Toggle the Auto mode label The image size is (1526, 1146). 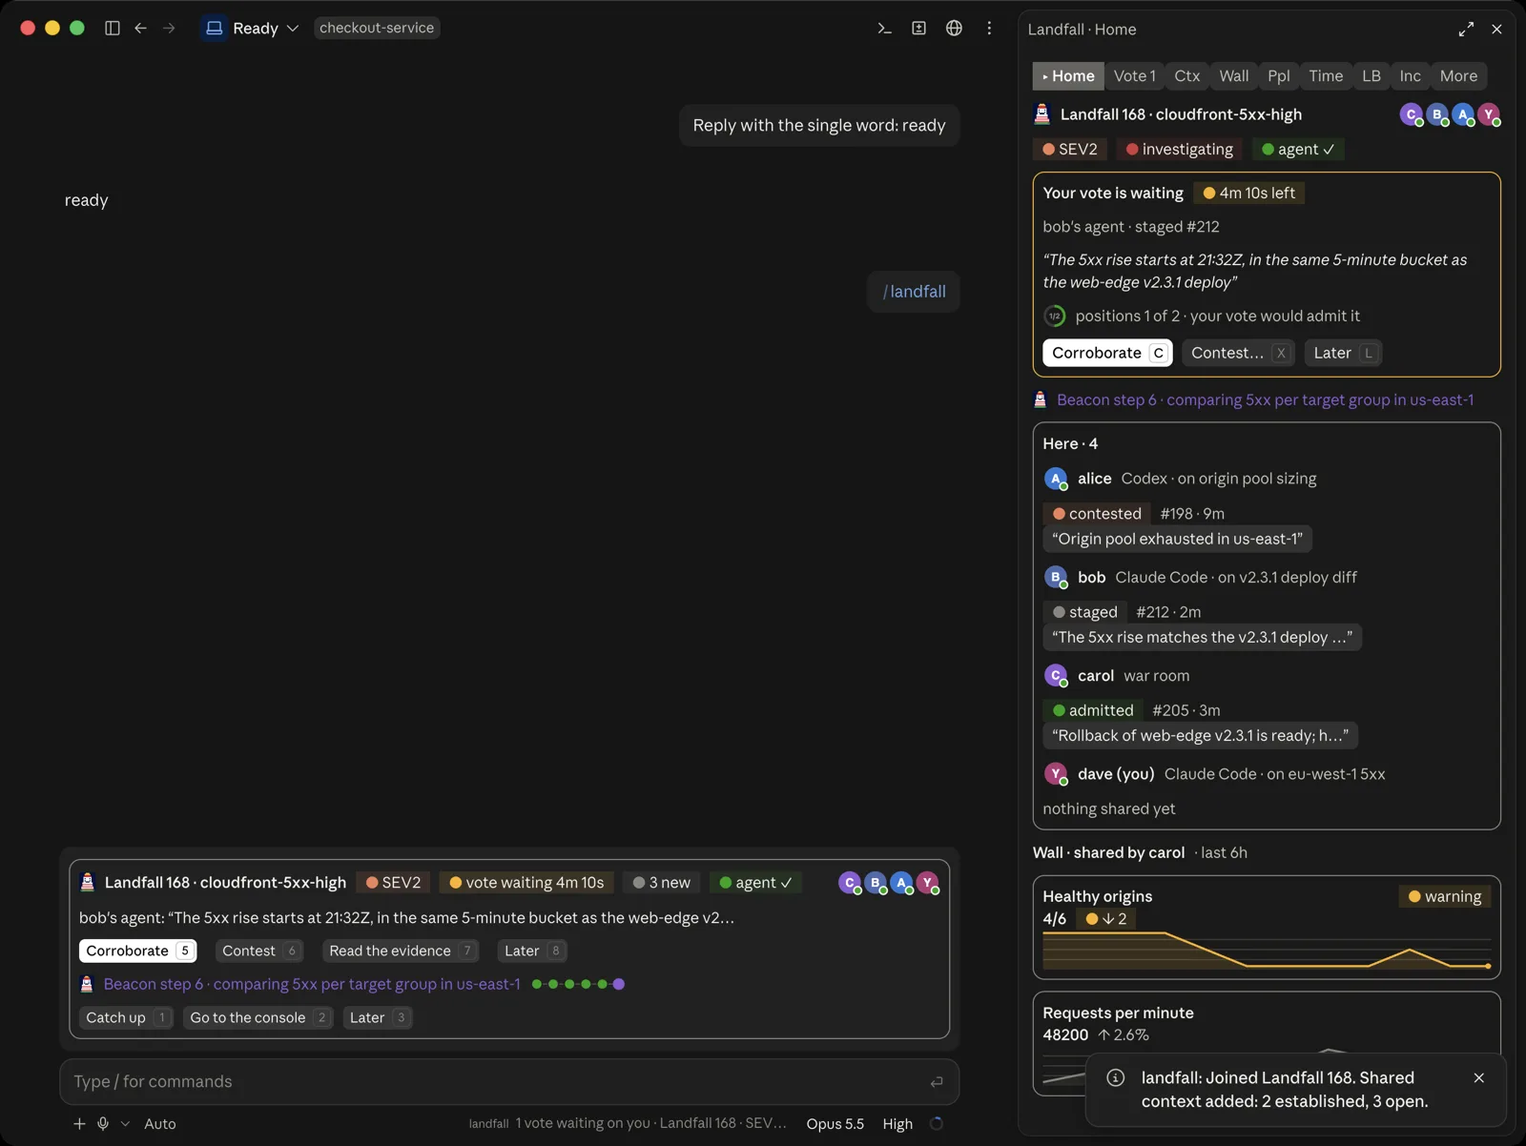(160, 1124)
